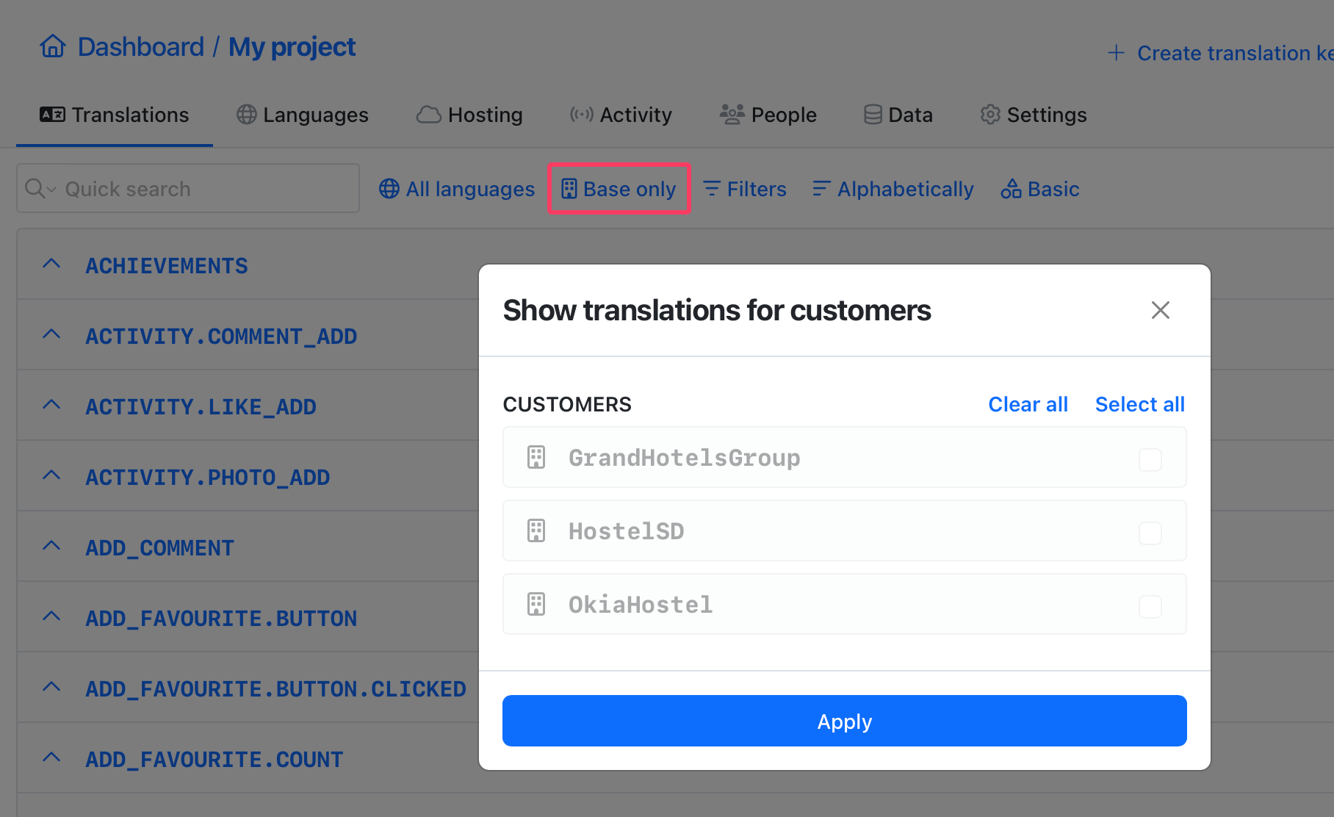This screenshot has height=817, width=1334.
Task: Click the All languages globe icon
Action: click(x=389, y=189)
